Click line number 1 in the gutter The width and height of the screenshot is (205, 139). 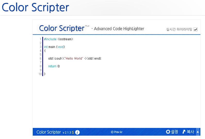(x=40, y=39)
